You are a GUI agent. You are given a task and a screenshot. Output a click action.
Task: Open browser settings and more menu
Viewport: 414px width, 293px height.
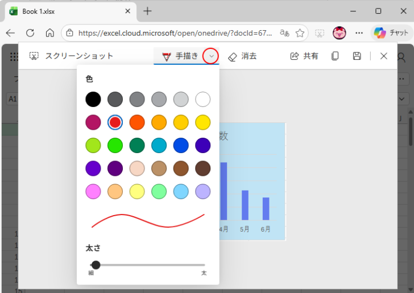click(359, 33)
